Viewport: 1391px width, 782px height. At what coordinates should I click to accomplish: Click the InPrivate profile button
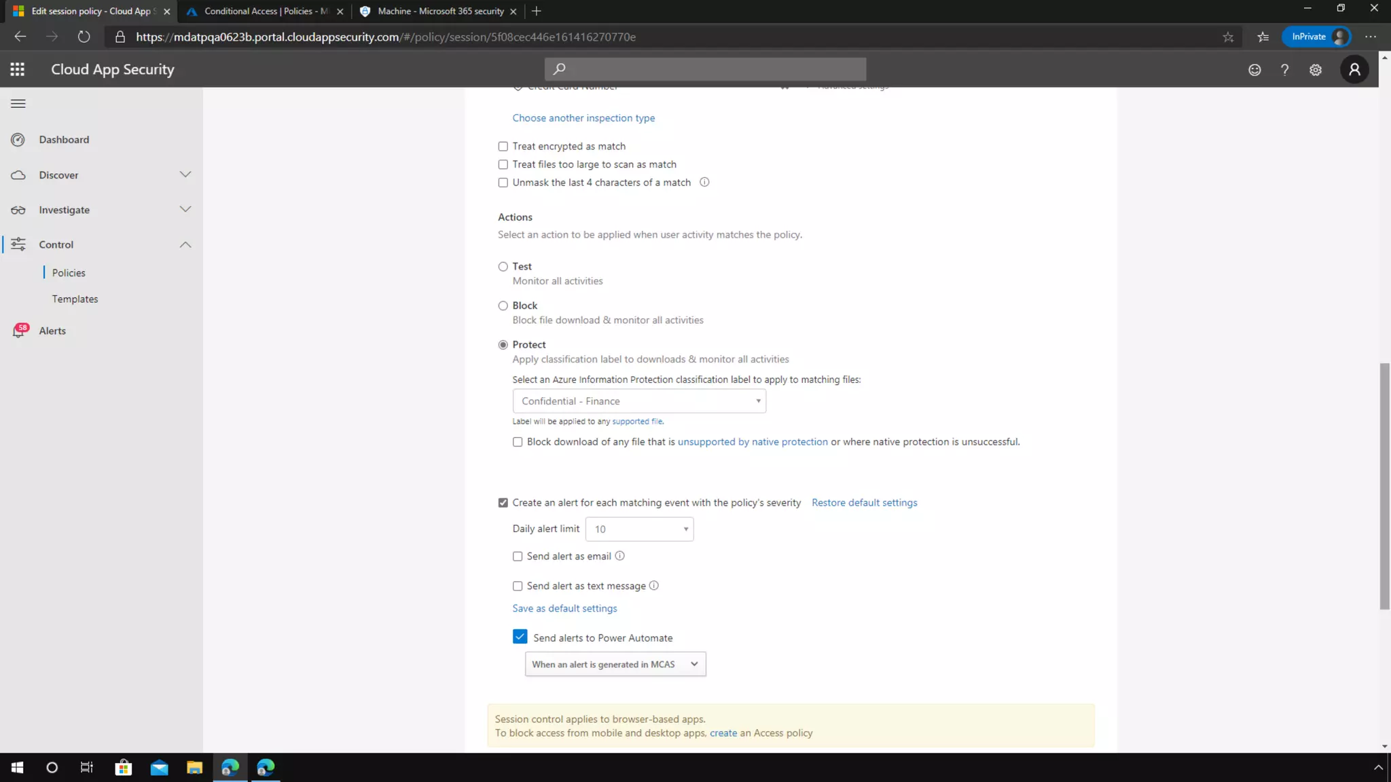coord(1316,37)
